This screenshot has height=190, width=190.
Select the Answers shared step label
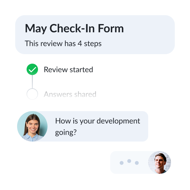70,94
